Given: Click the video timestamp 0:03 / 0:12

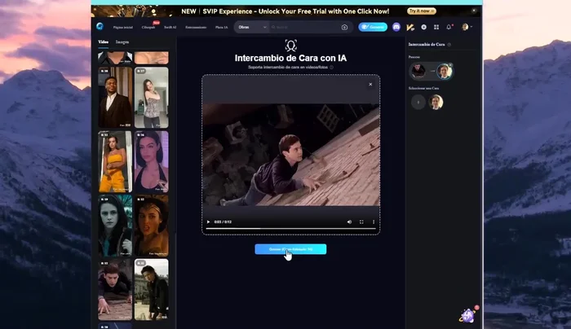Looking at the screenshot, I should pyautogui.click(x=223, y=222).
